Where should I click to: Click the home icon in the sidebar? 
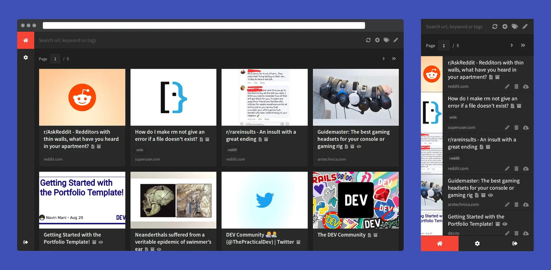tap(26, 40)
